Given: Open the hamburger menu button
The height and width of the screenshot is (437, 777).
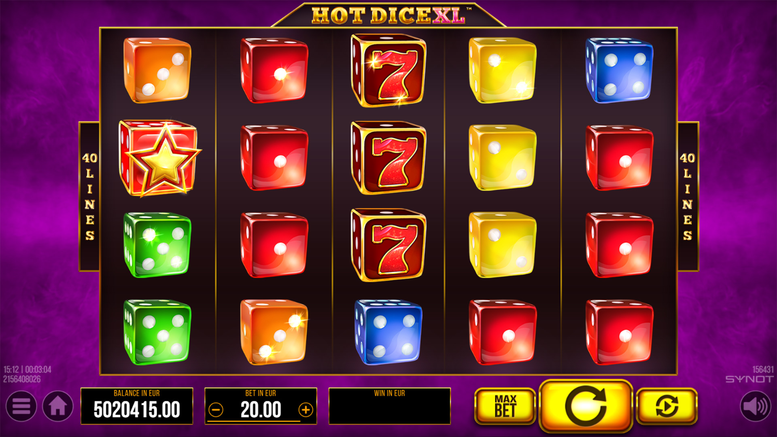Looking at the screenshot, I should click(21, 406).
